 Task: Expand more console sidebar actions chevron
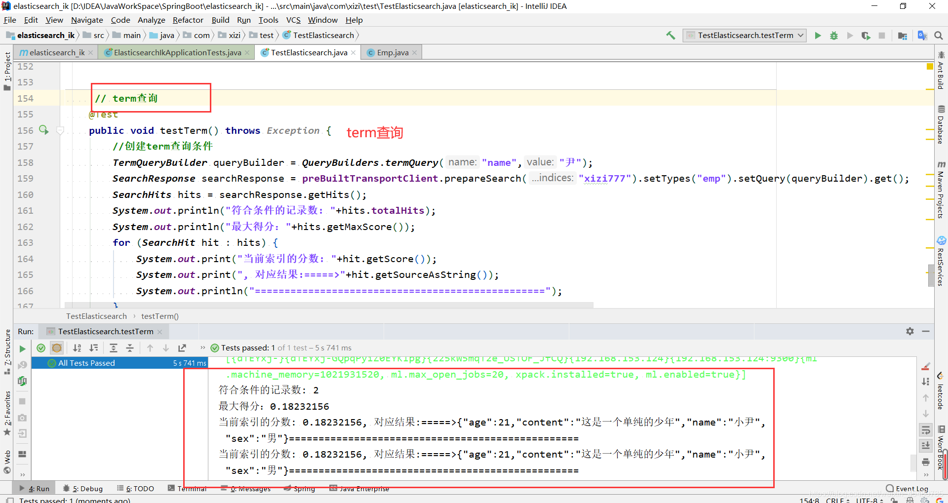926,474
